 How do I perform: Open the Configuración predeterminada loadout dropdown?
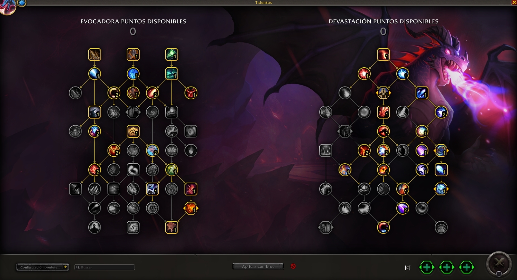point(43,267)
